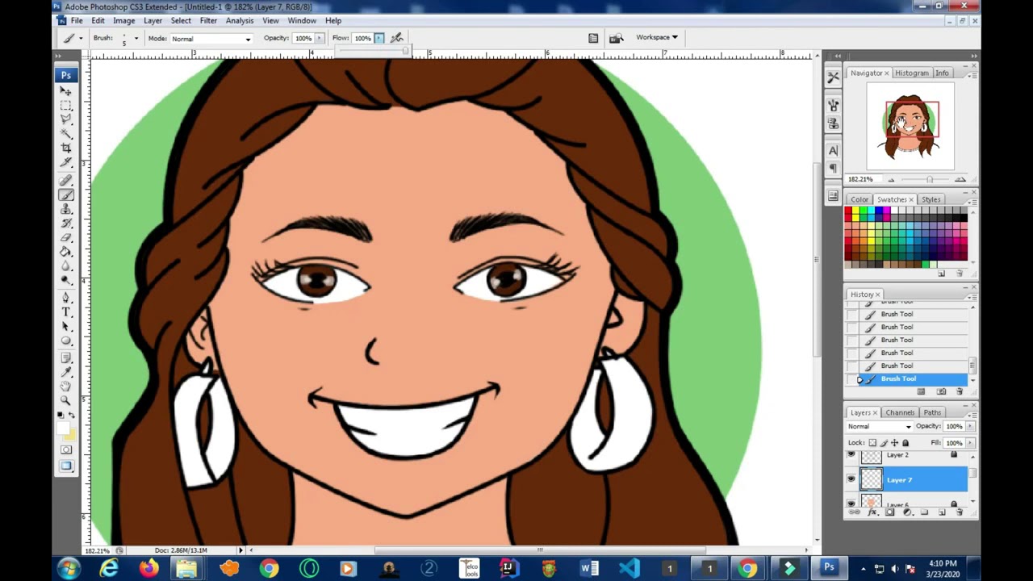The width and height of the screenshot is (1033, 581).
Task: Select the Path Selection tool
Action: (66, 327)
